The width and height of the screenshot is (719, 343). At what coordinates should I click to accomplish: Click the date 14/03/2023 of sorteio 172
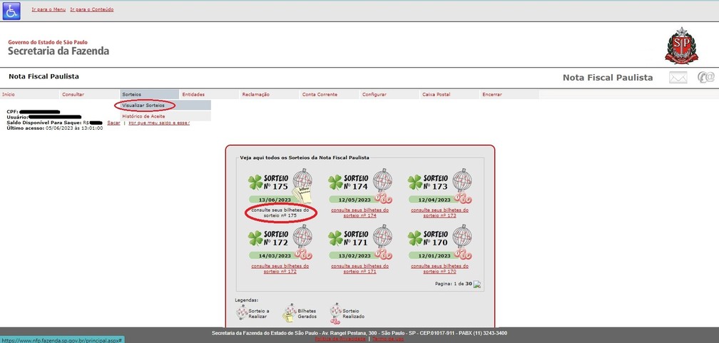(x=275, y=256)
